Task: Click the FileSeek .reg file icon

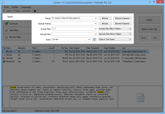Action: (x=4, y=62)
